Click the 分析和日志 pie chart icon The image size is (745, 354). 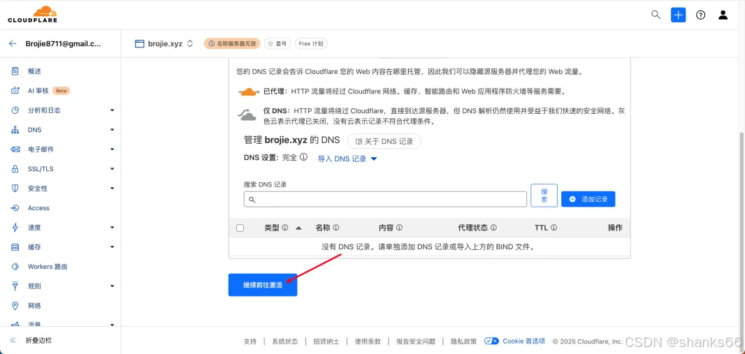(15, 110)
